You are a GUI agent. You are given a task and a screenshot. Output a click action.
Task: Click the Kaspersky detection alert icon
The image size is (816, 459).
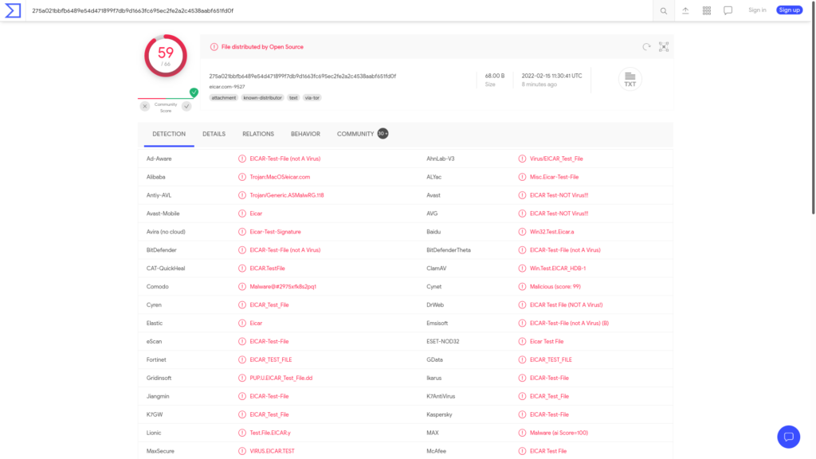[522, 414]
